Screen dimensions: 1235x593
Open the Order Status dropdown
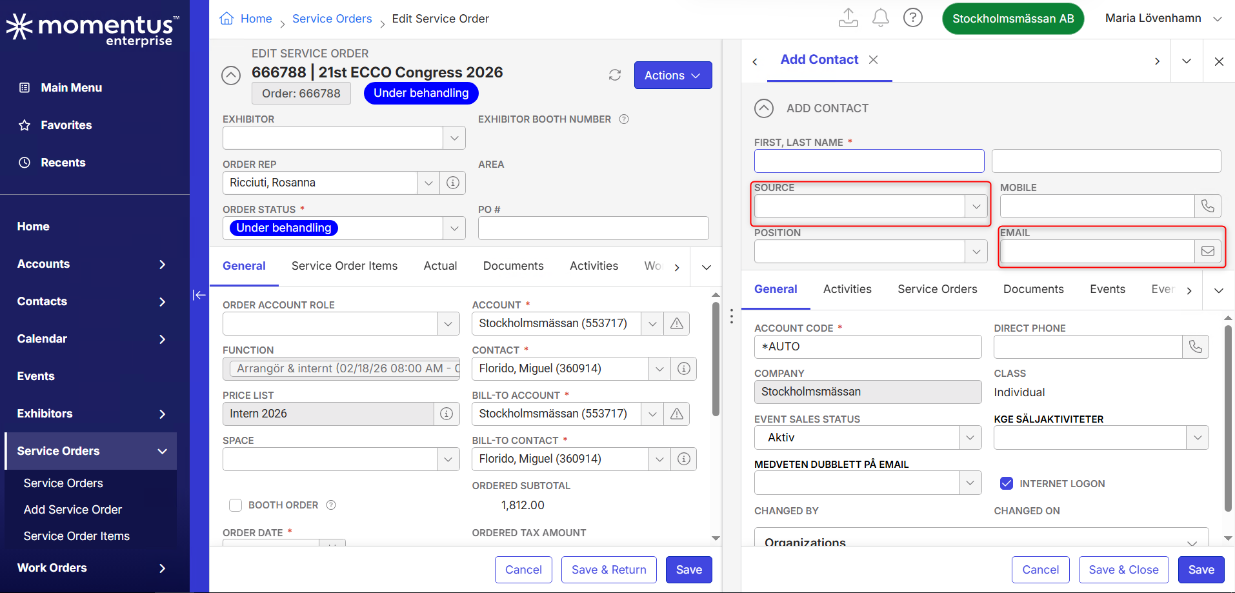click(454, 228)
